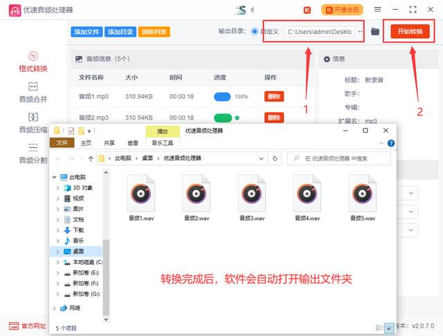Expand the 图片 tree node
This screenshot has width=443, height=336.
click(58, 209)
